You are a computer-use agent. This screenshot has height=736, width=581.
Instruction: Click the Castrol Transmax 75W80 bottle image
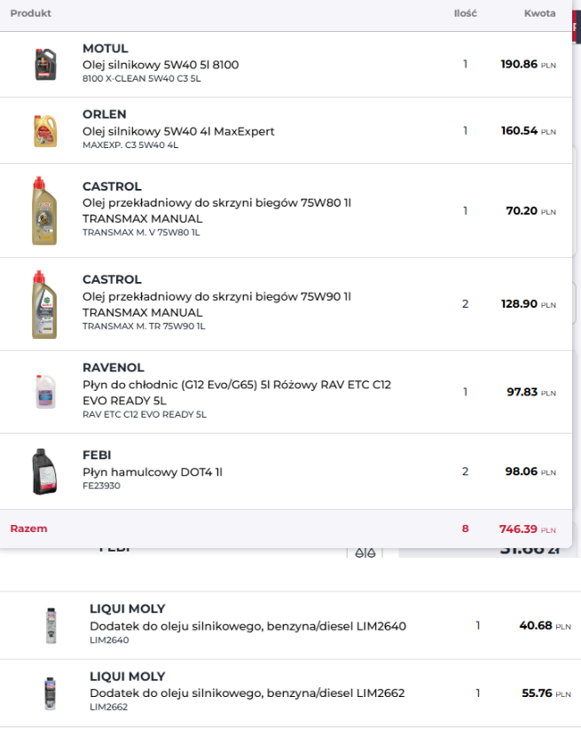(44, 210)
